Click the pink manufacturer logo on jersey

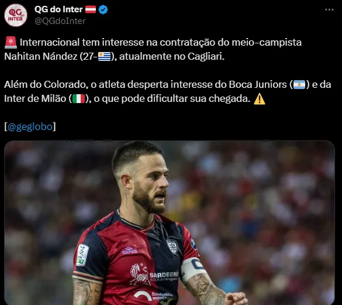coord(130,250)
